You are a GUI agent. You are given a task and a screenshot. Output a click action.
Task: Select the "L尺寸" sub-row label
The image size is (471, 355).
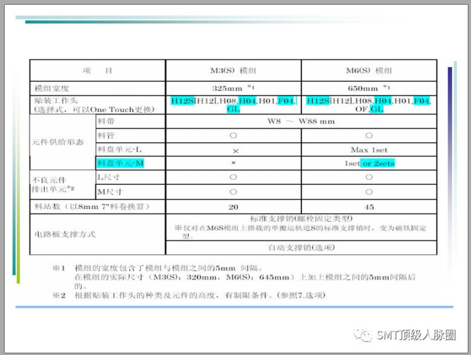pos(109,177)
